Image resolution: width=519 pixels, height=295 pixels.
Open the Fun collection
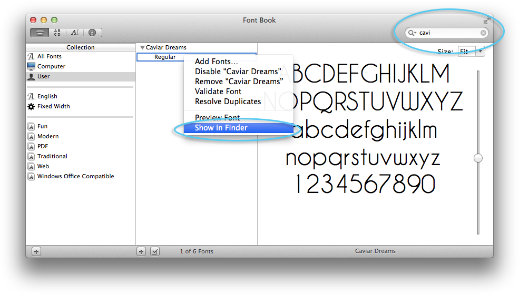tap(81, 126)
